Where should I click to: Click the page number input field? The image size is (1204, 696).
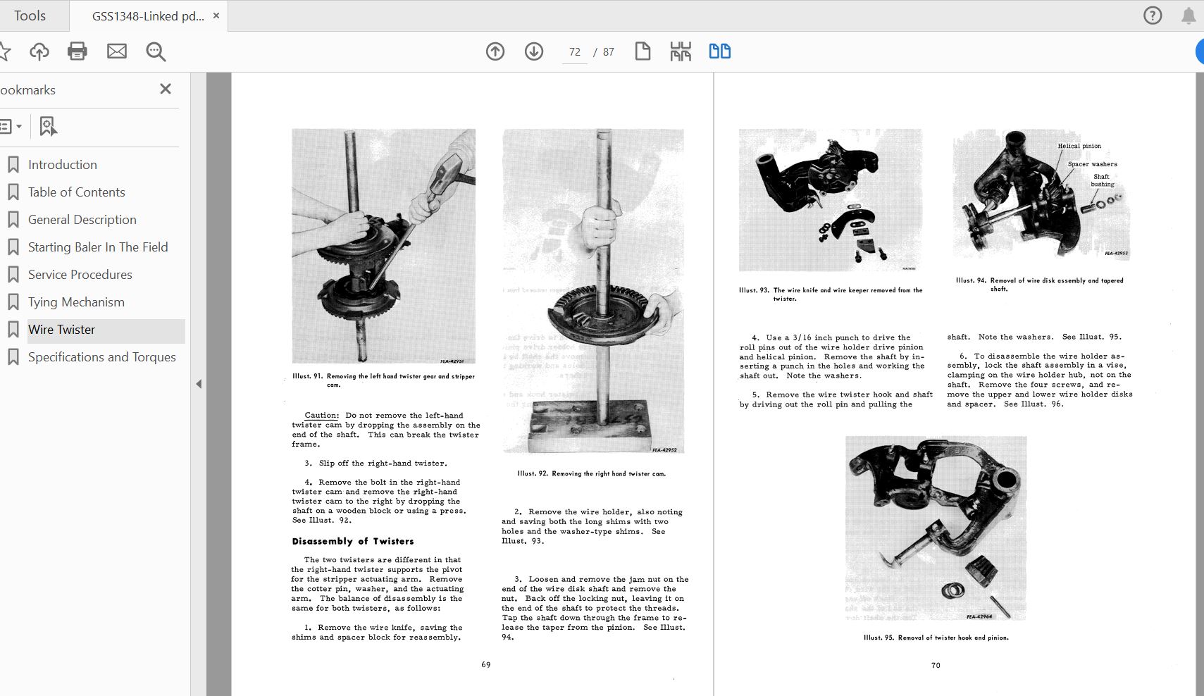575,52
